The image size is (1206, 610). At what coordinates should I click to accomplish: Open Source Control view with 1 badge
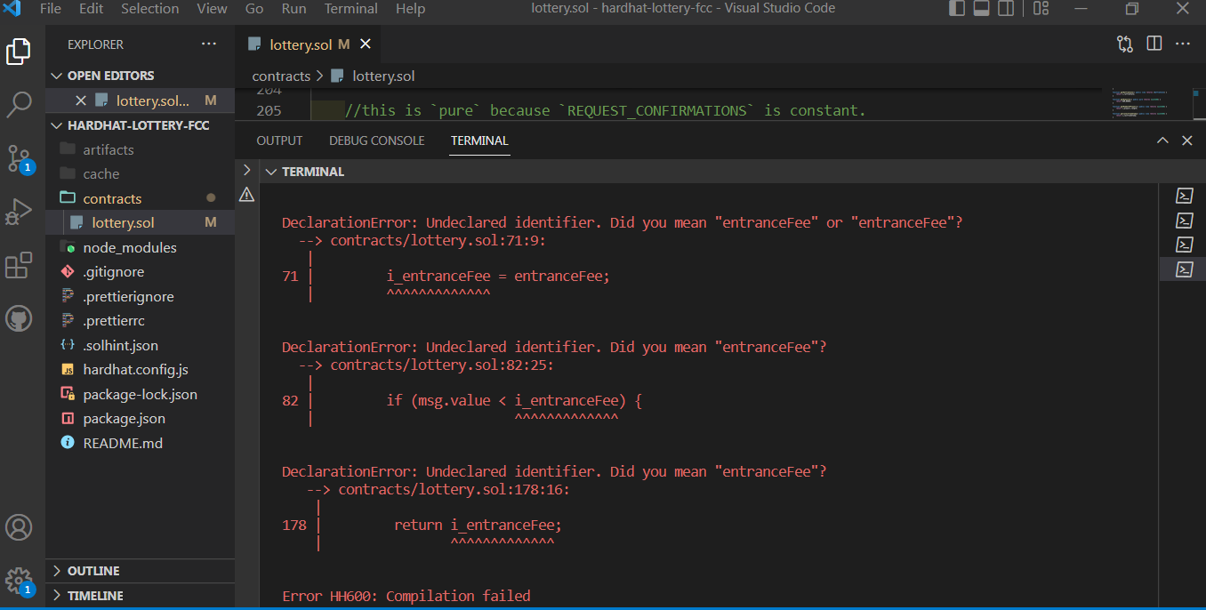pos(19,158)
